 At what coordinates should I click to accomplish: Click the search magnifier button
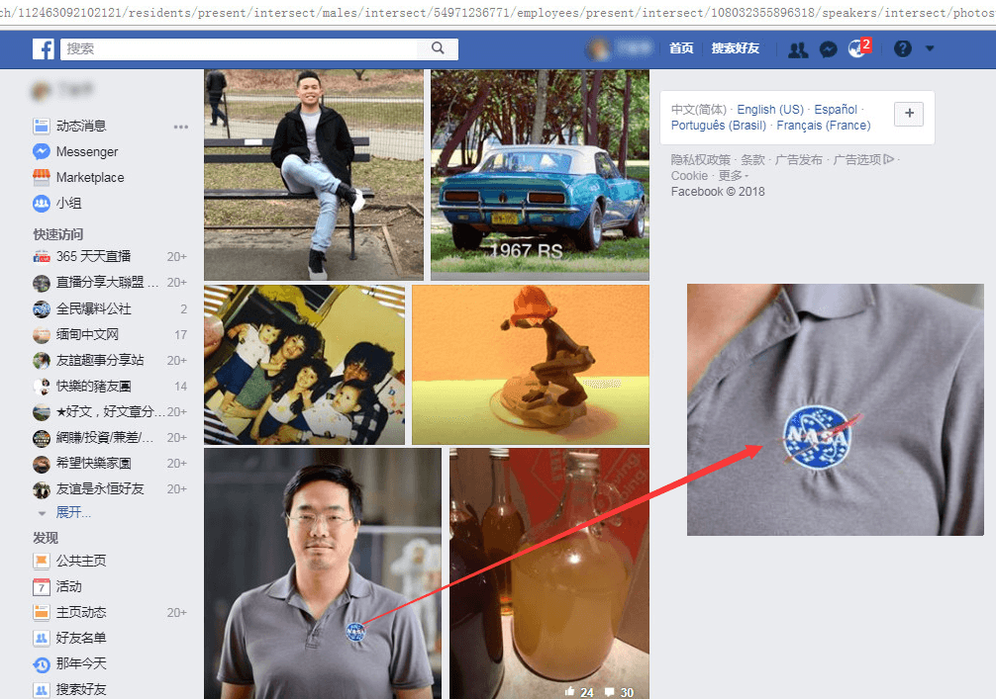point(438,48)
